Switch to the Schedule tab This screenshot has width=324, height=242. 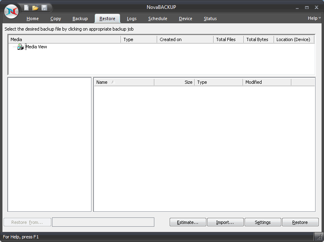[x=158, y=19]
